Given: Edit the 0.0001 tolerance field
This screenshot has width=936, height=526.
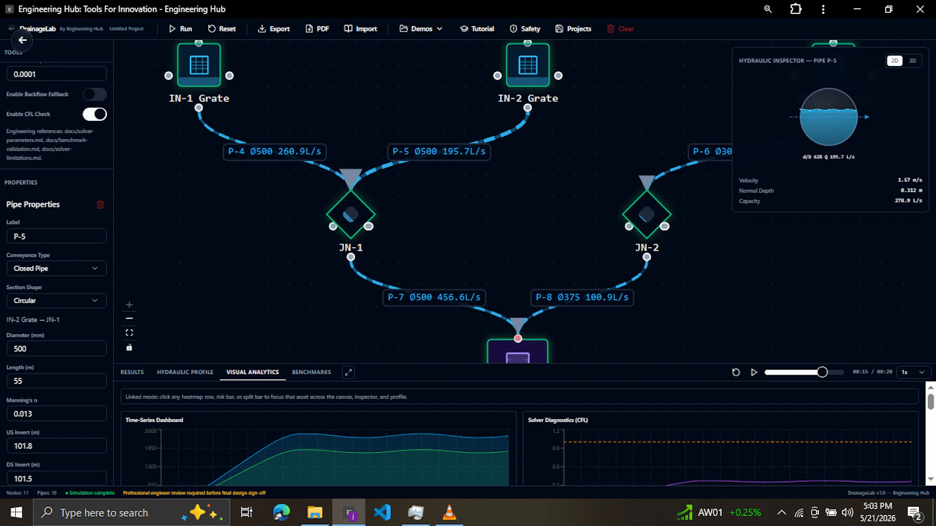Looking at the screenshot, I should (57, 74).
